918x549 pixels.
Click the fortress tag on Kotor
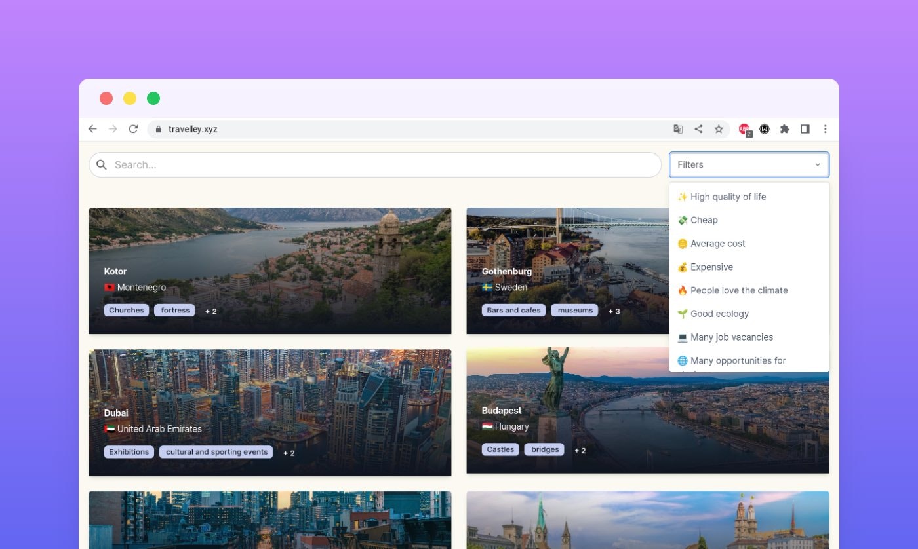point(175,311)
